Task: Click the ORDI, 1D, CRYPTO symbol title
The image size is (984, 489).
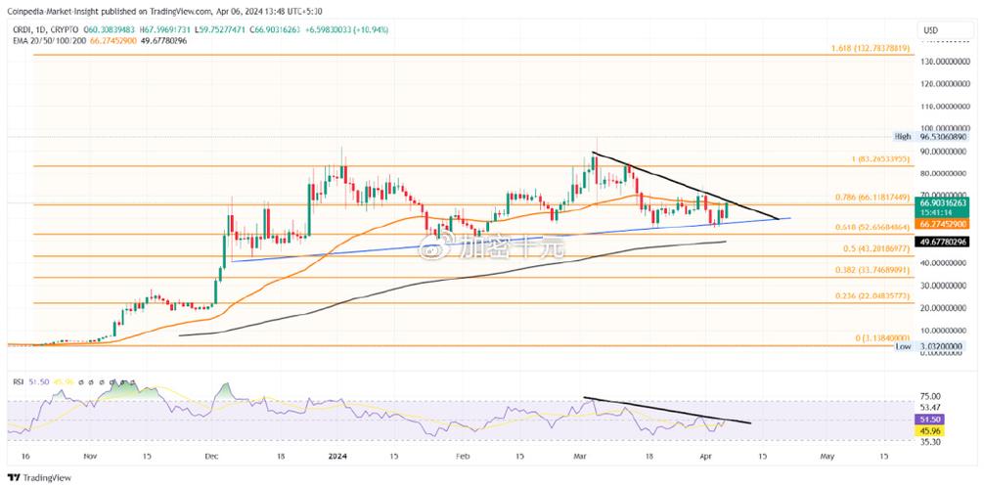Action: (41, 30)
